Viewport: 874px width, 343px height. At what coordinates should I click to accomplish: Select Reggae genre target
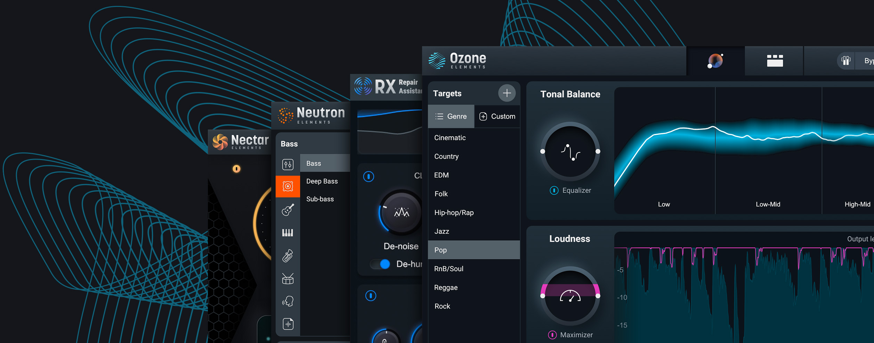[x=474, y=288]
